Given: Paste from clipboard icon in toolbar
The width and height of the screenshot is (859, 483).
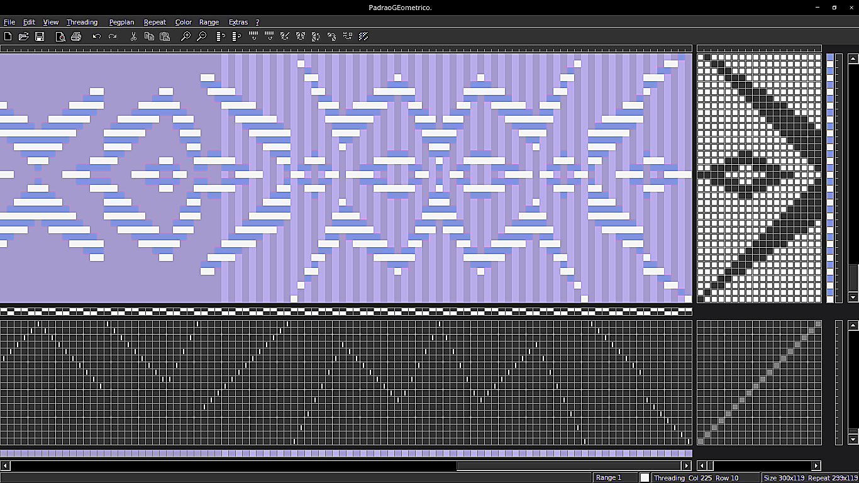Looking at the screenshot, I should coord(165,36).
